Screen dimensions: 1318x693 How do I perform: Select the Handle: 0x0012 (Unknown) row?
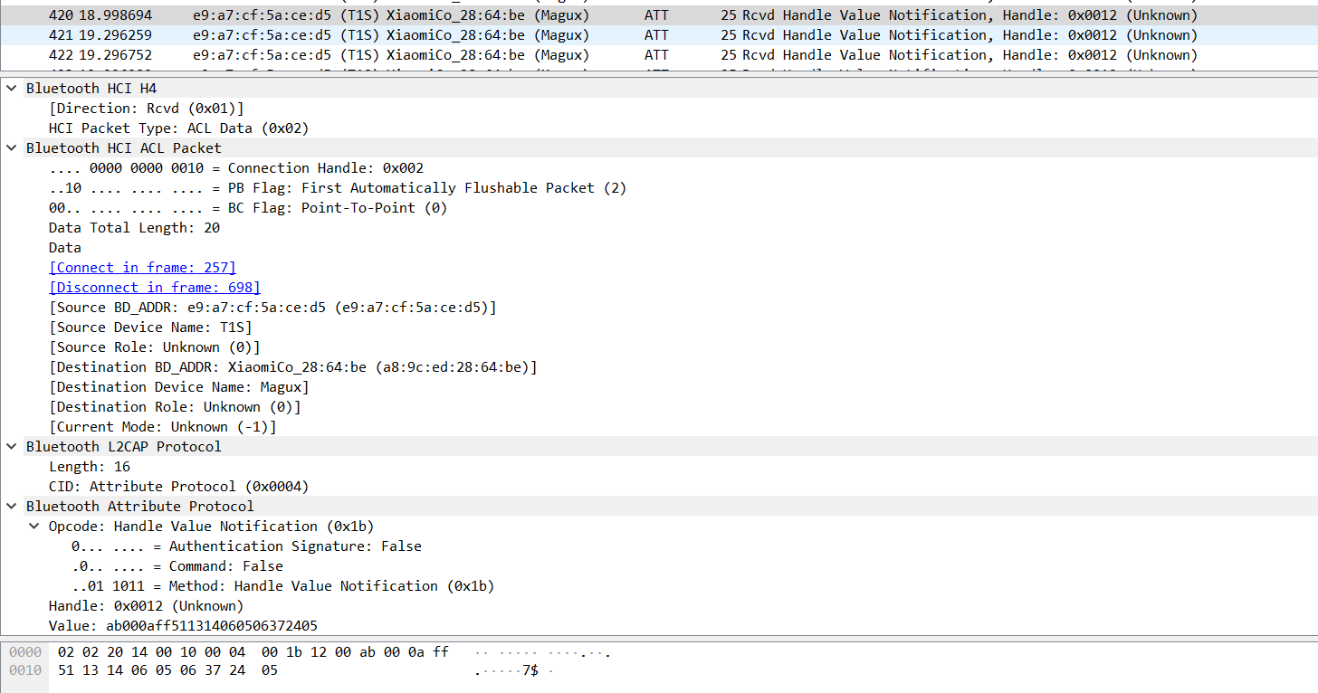point(147,606)
